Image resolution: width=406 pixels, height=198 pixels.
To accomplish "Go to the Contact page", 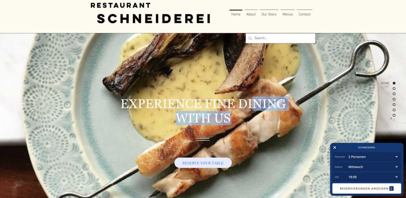I will pos(304,14).
